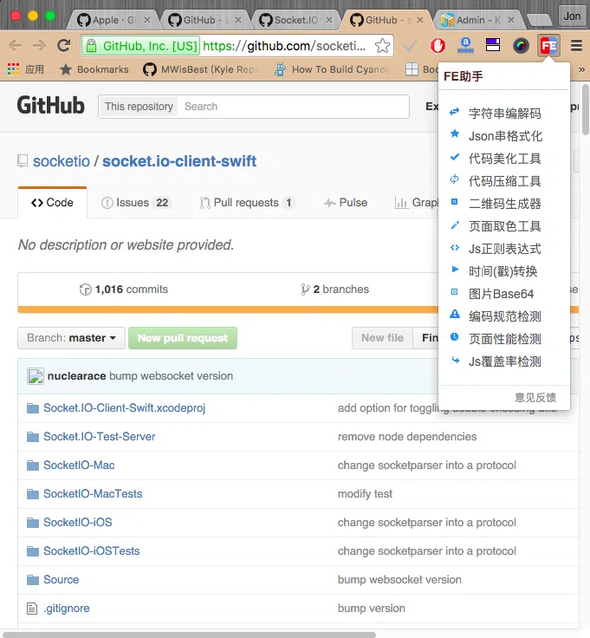Reload the page with the refresh icon
The width and height of the screenshot is (590, 638).
[63, 46]
